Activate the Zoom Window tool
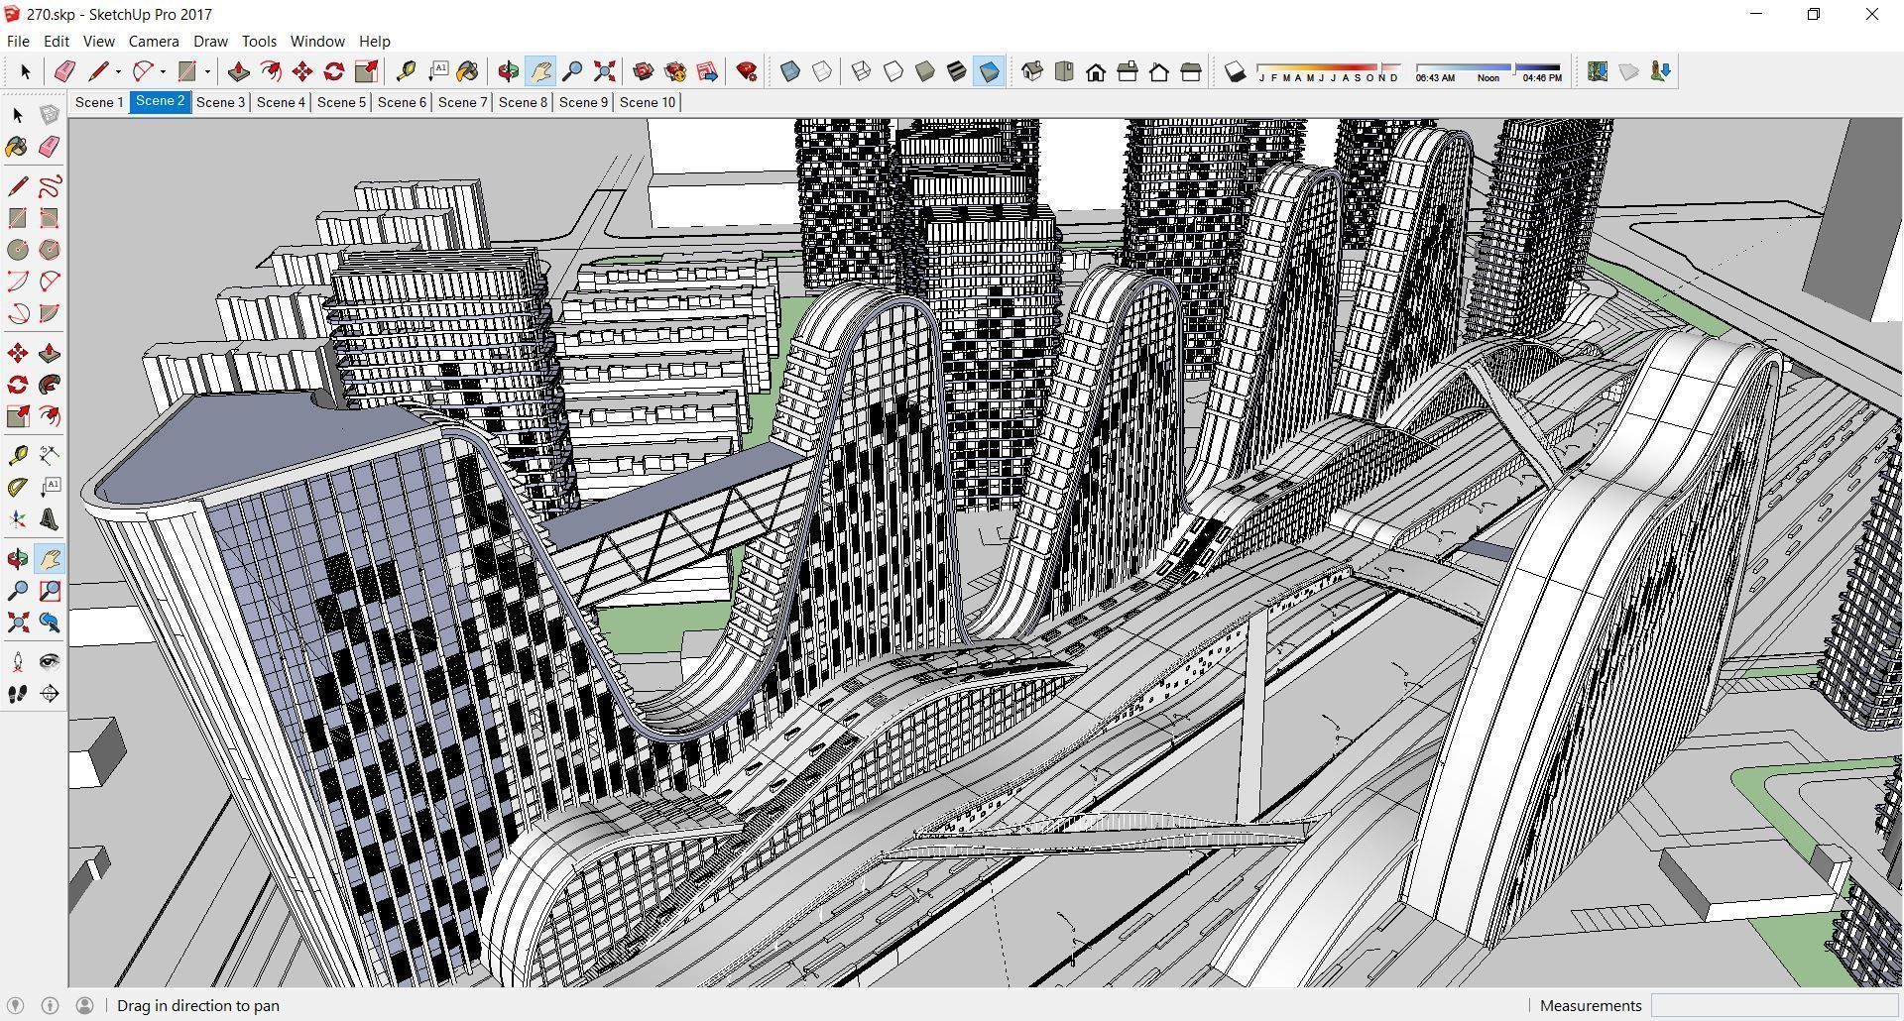The height and width of the screenshot is (1021, 1904). point(50,591)
